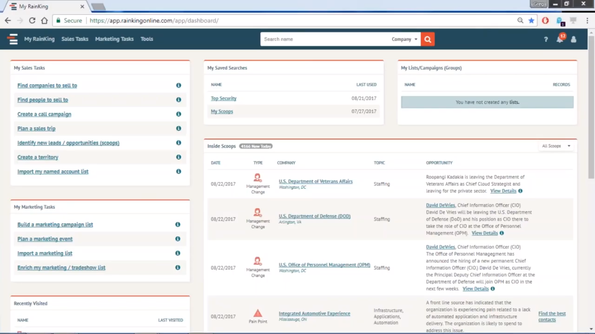Click Pain Point icon for Integrated Automotive Experience
Screen dimensions: 595x334
258,313
